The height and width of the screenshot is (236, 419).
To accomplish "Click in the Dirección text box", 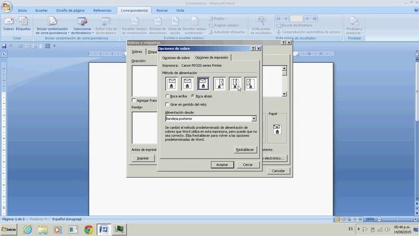I will 144,81.
